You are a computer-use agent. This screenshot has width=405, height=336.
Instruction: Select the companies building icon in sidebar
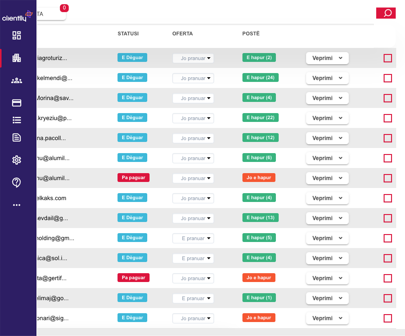[x=17, y=58]
